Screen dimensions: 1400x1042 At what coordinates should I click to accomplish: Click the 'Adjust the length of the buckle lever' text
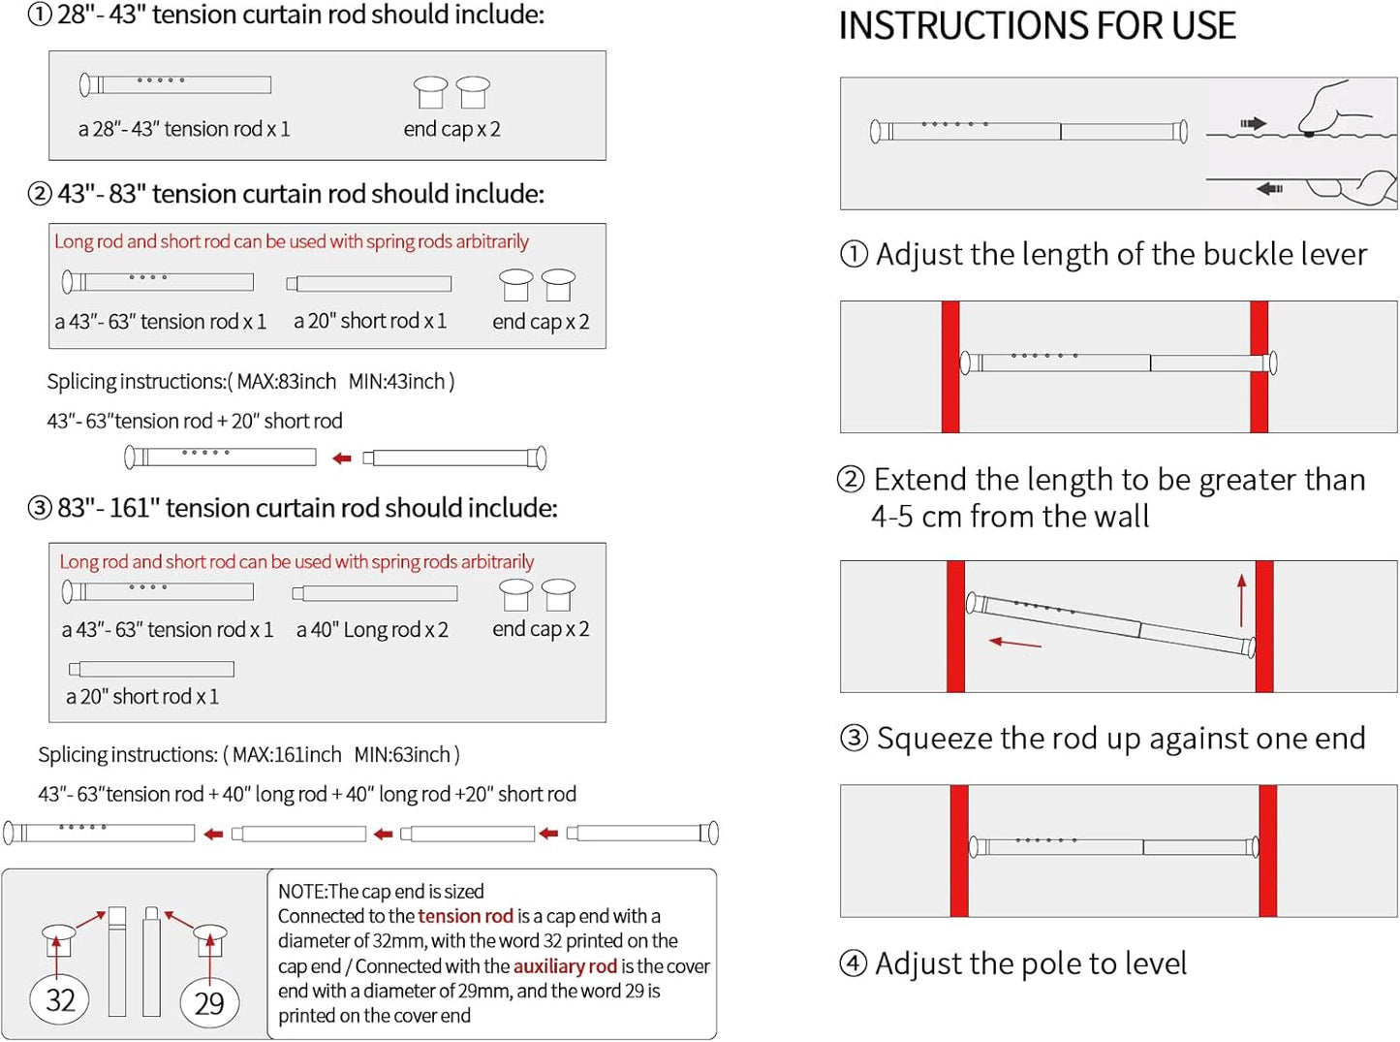1121,254
